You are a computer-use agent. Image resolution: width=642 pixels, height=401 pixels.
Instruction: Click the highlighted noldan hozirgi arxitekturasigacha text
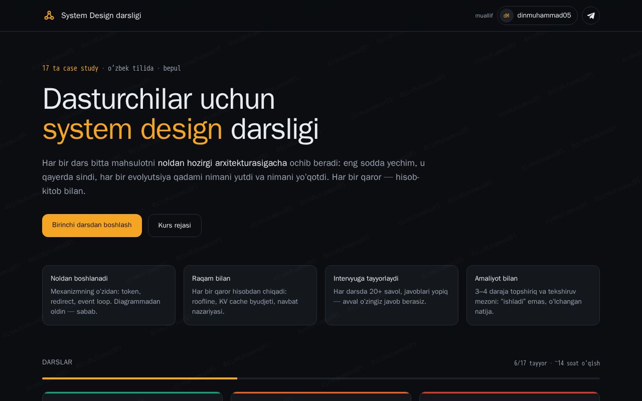point(222,163)
